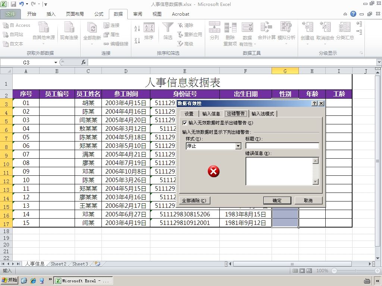Image resolution: width=382 pixels, height=286 pixels.
Task: Click the zoom out minus button
Action: pyautogui.click(x=334, y=271)
